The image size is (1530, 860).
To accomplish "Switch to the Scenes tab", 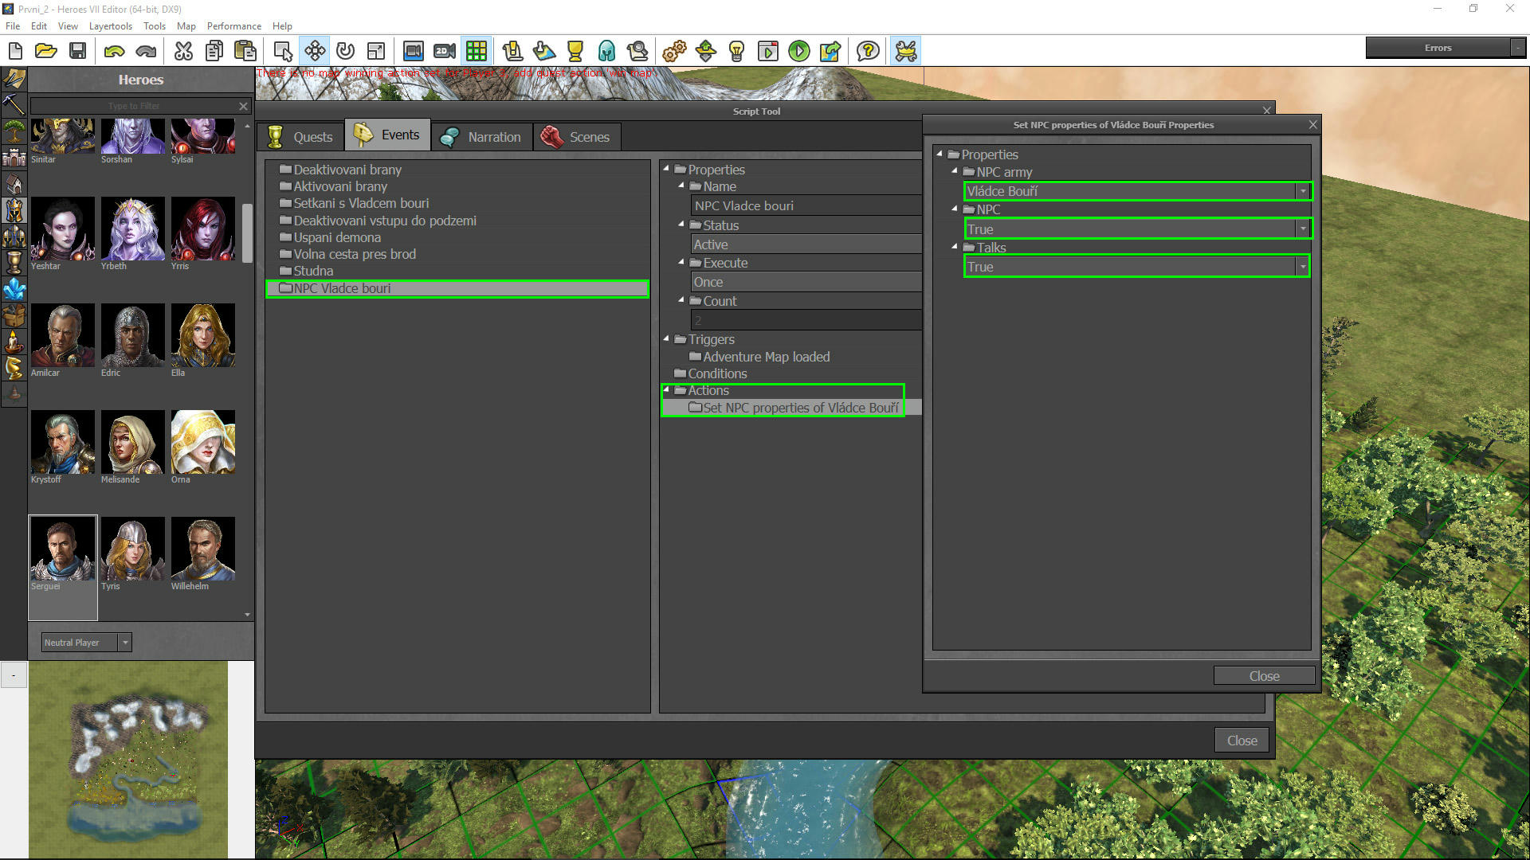I will [576, 137].
